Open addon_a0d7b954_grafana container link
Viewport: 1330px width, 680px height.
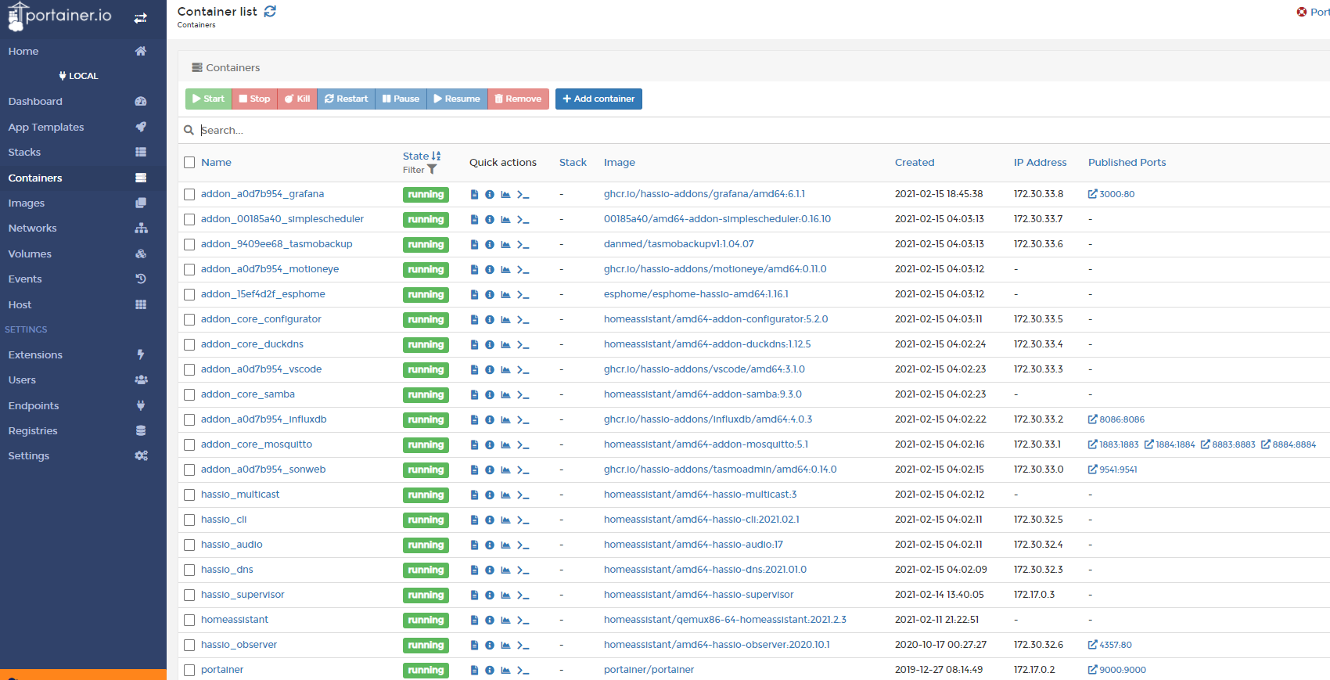tap(262, 194)
